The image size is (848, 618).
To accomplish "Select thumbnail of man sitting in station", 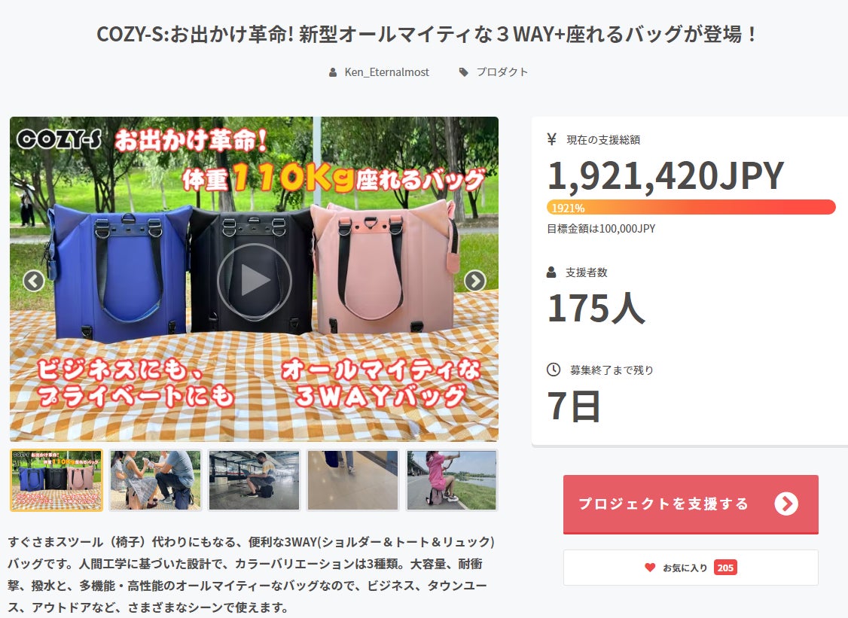I will (x=255, y=480).
